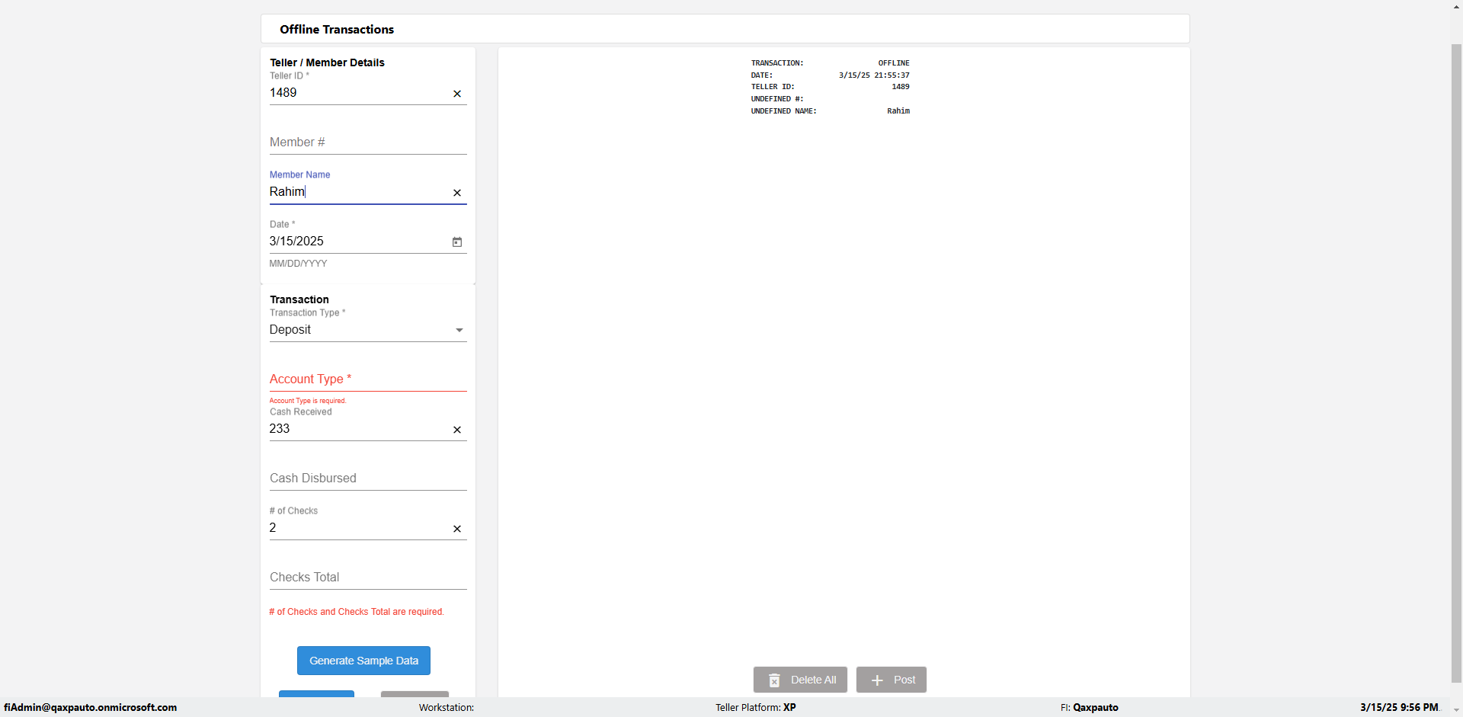The width and height of the screenshot is (1463, 717).
Task: Click the status bar date and time
Action: pyautogui.click(x=1400, y=707)
